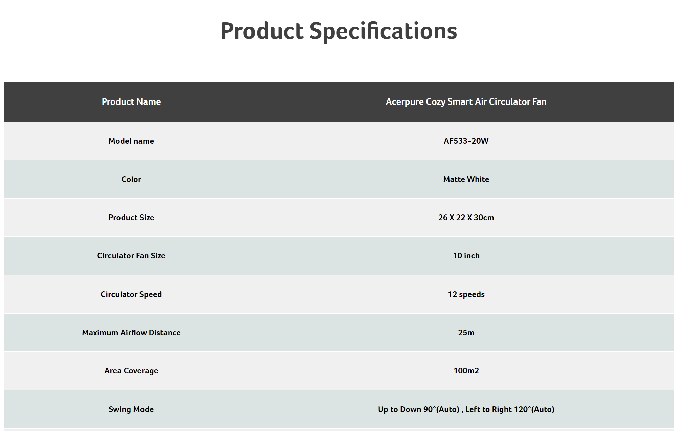Image resolution: width=679 pixels, height=431 pixels.
Task: Select the Product Size label
Action: (131, 218)
